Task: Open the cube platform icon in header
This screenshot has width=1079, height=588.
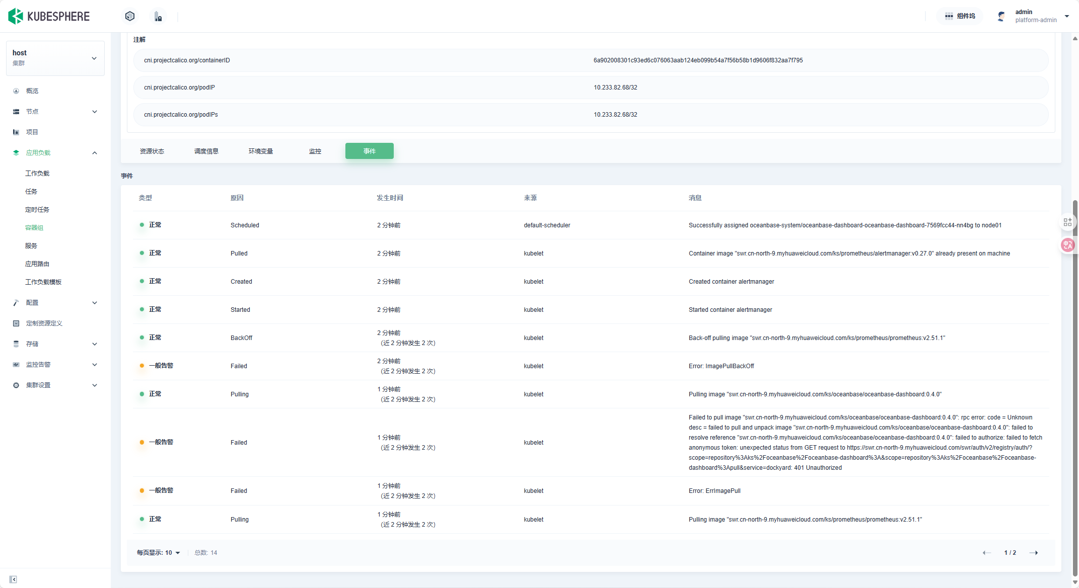Action: [x=130, y=16]
